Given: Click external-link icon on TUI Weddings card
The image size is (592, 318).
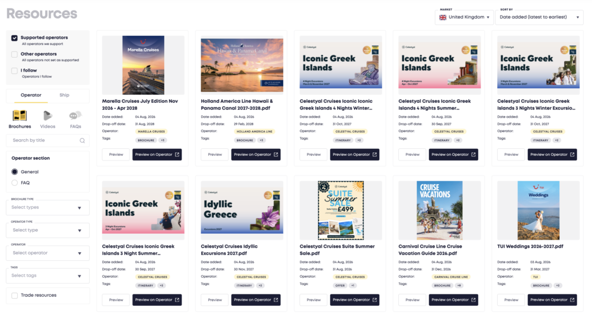Looking at the screenshot, I should 572,300.
